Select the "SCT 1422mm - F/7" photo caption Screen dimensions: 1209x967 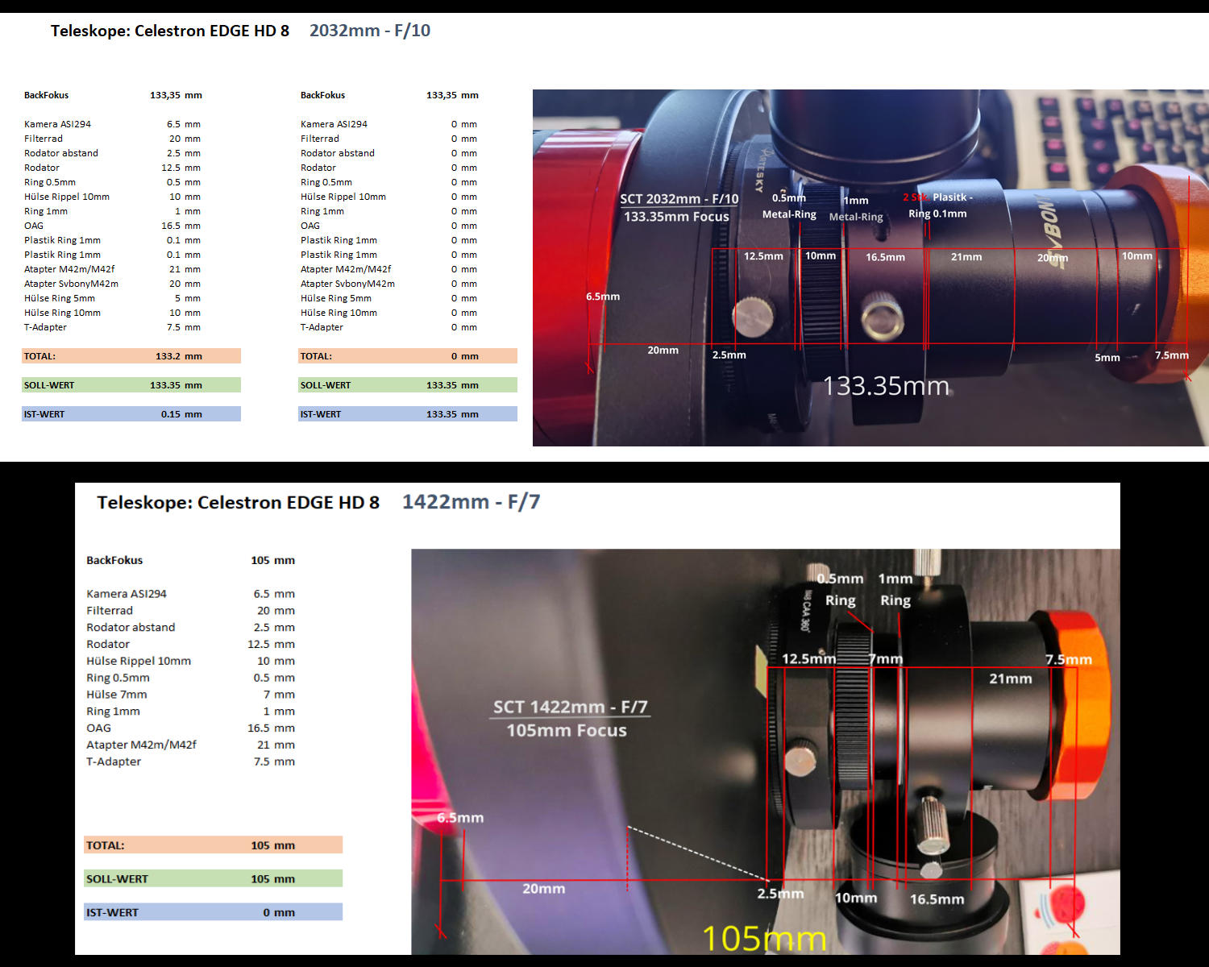coord(570,707)
